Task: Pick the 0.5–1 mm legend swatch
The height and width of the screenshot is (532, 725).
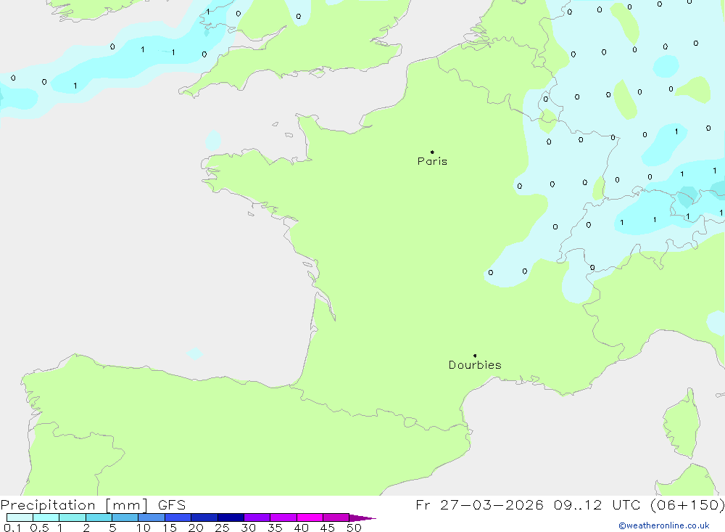Action: pyautogui.click(x=46, y=517)
